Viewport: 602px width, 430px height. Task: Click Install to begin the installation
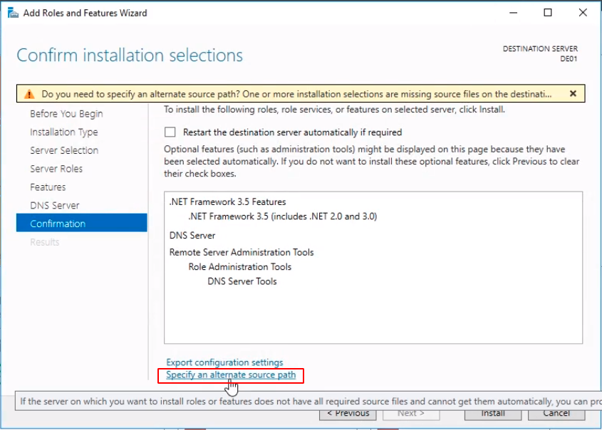pyautogui.click(x=492, y=413)
